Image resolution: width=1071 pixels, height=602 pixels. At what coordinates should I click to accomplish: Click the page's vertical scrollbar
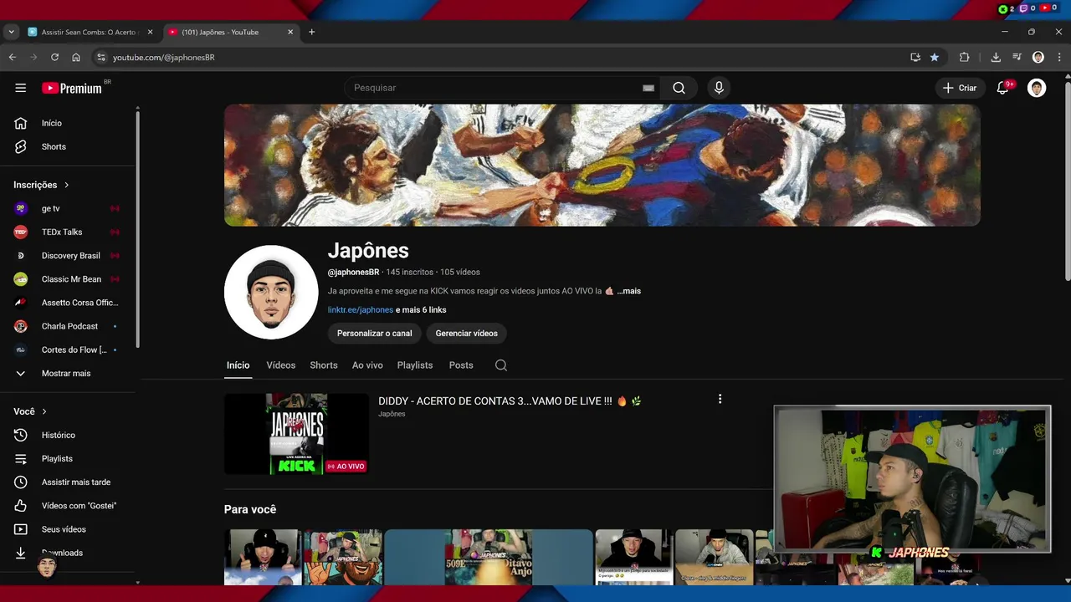point(1067,180)
